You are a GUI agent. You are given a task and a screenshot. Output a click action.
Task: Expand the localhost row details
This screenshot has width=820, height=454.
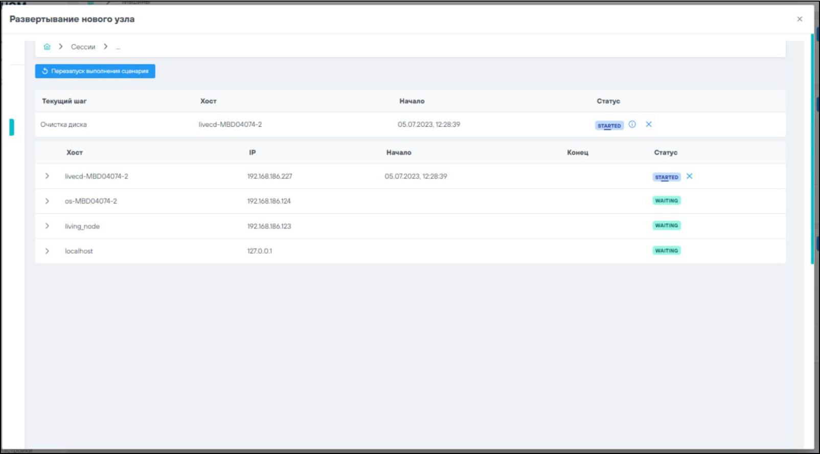47,251
